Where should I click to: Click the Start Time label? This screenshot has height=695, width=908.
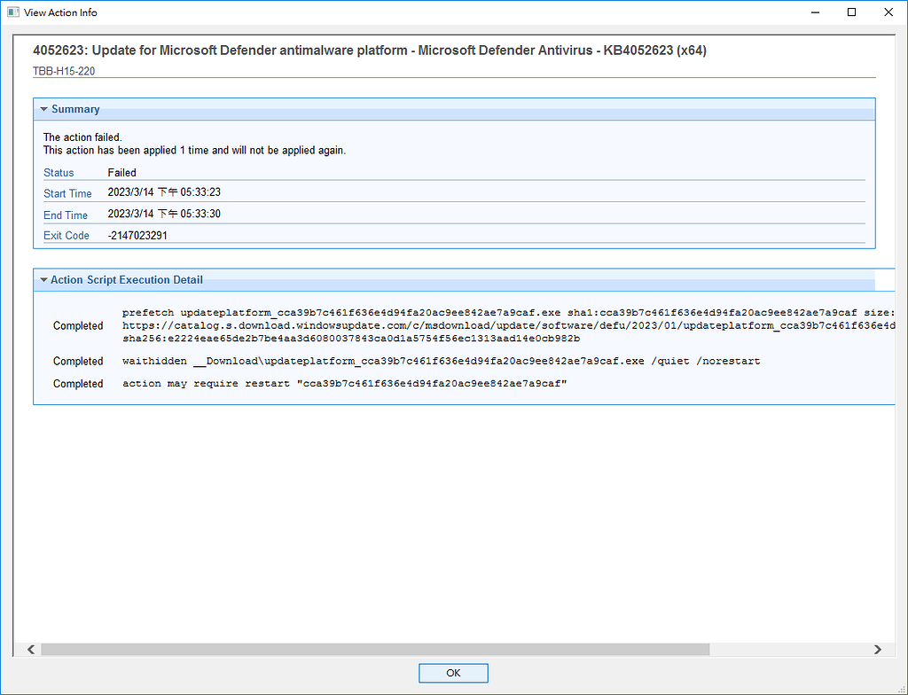pyautogui.click(x=67, y=193)
